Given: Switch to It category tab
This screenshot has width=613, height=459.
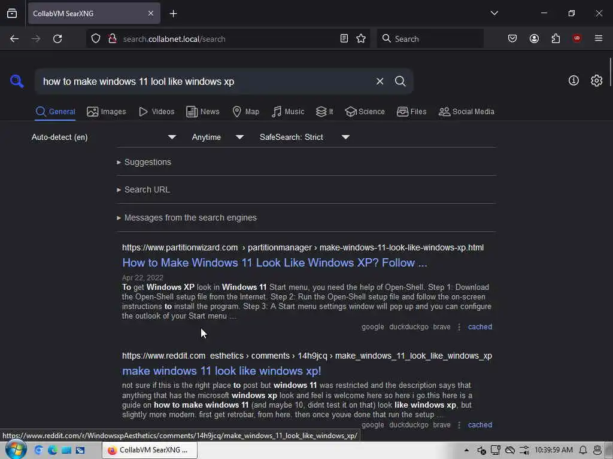Looking at the screenshot, I should coord(324,112).
